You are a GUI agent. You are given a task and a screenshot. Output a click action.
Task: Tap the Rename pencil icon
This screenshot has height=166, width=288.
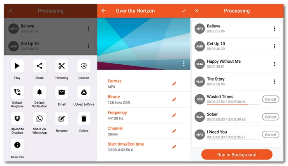[62, 118]
